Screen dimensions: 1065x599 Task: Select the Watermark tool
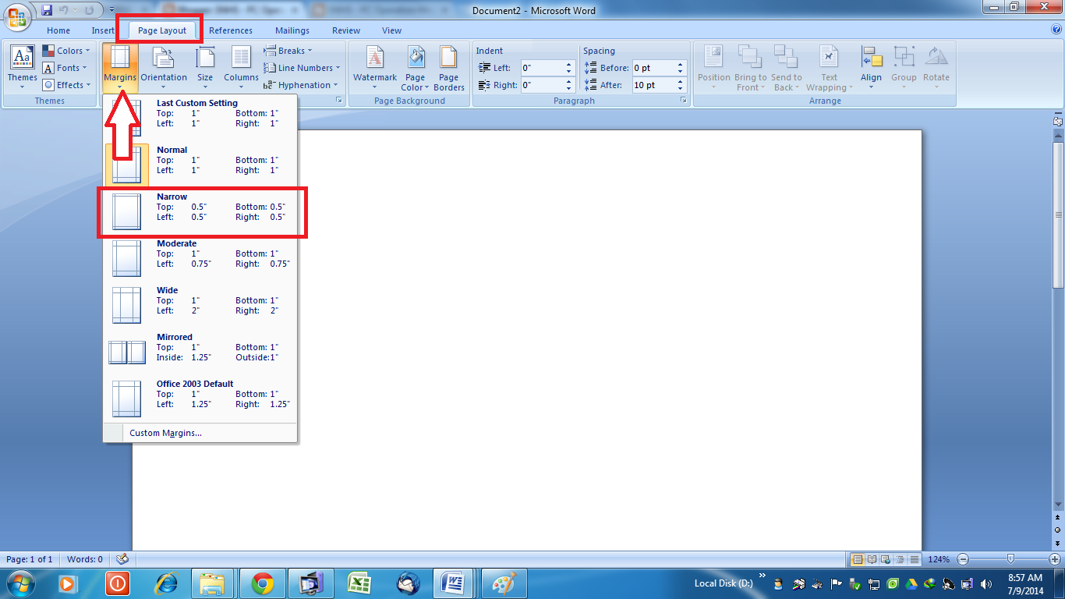tap(375, 68)
